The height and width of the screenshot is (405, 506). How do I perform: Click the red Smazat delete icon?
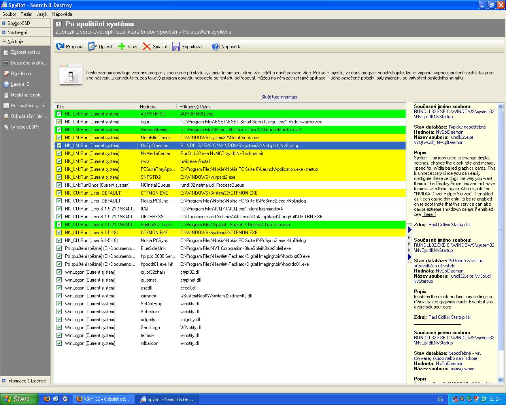coord(147,47)
